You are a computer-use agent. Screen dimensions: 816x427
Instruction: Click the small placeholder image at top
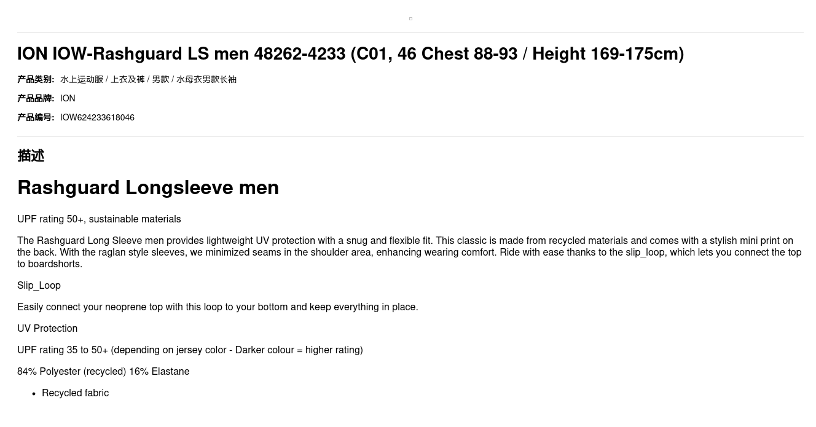click(410, 19)
